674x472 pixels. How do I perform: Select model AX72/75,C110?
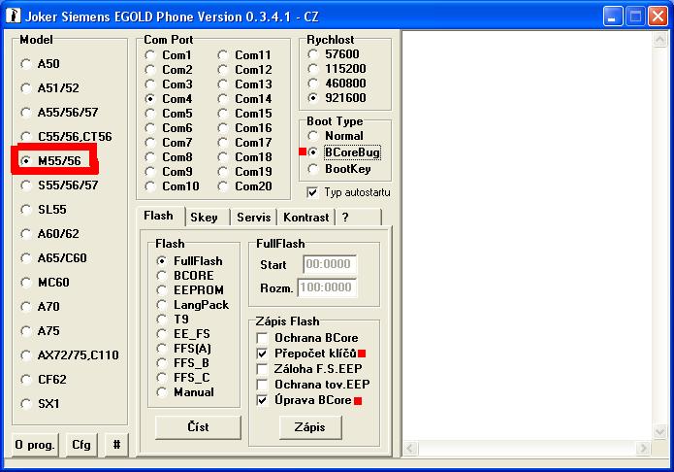(x=26, y=355)
